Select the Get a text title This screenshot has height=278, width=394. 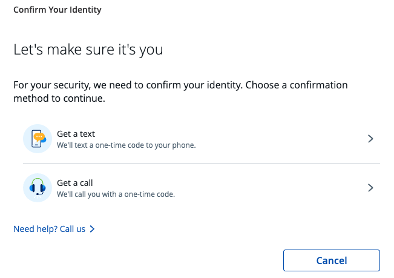point(76,134)
